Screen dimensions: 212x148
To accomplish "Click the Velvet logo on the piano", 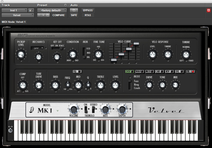I will point(166,110).
